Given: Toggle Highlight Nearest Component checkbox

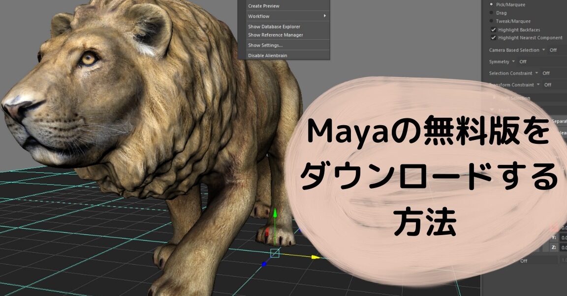Looking at the screenshot, I should pyautogui.click(x=493, y=37).
